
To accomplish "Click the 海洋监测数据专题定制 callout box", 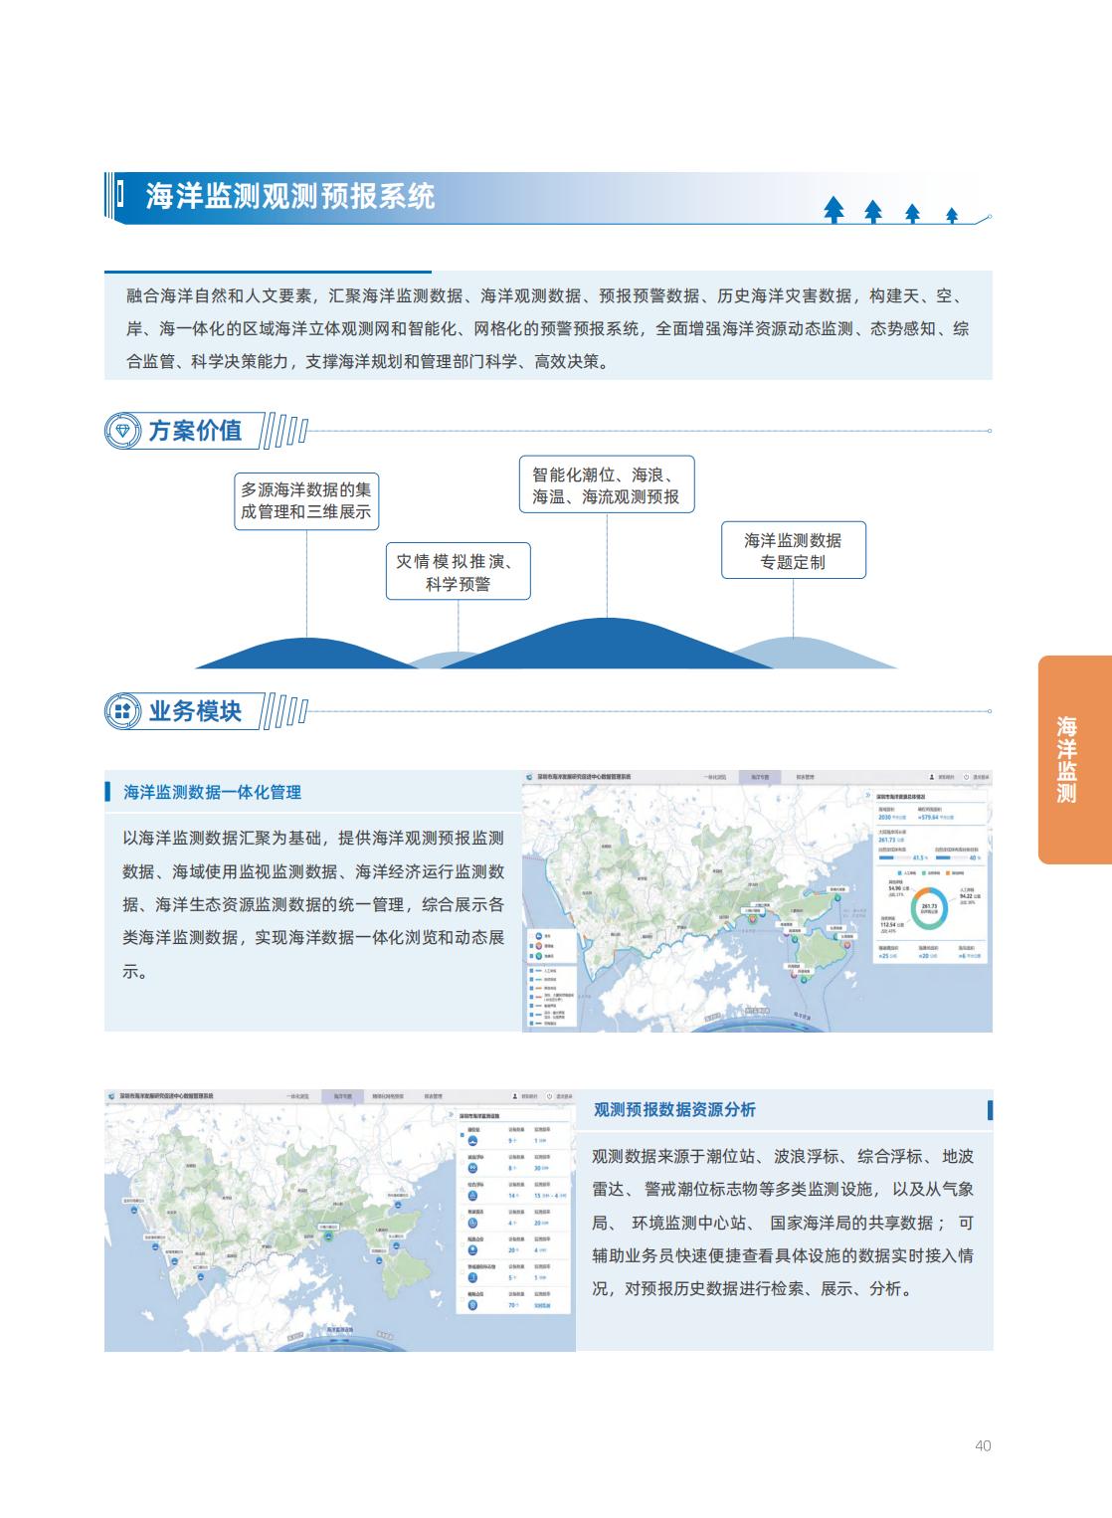I will tap(793, 550).
